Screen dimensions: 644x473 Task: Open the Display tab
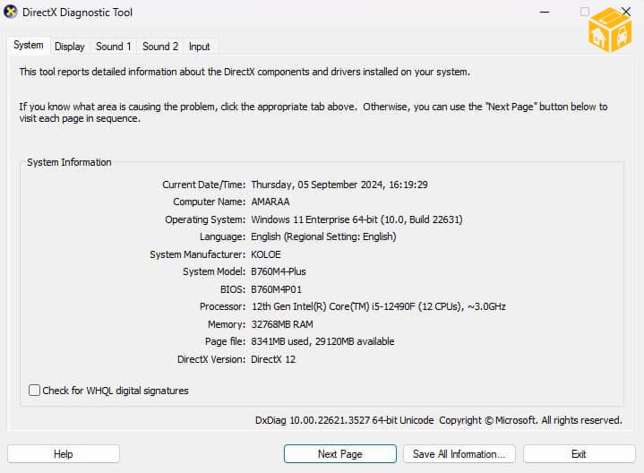coord(69,47)
